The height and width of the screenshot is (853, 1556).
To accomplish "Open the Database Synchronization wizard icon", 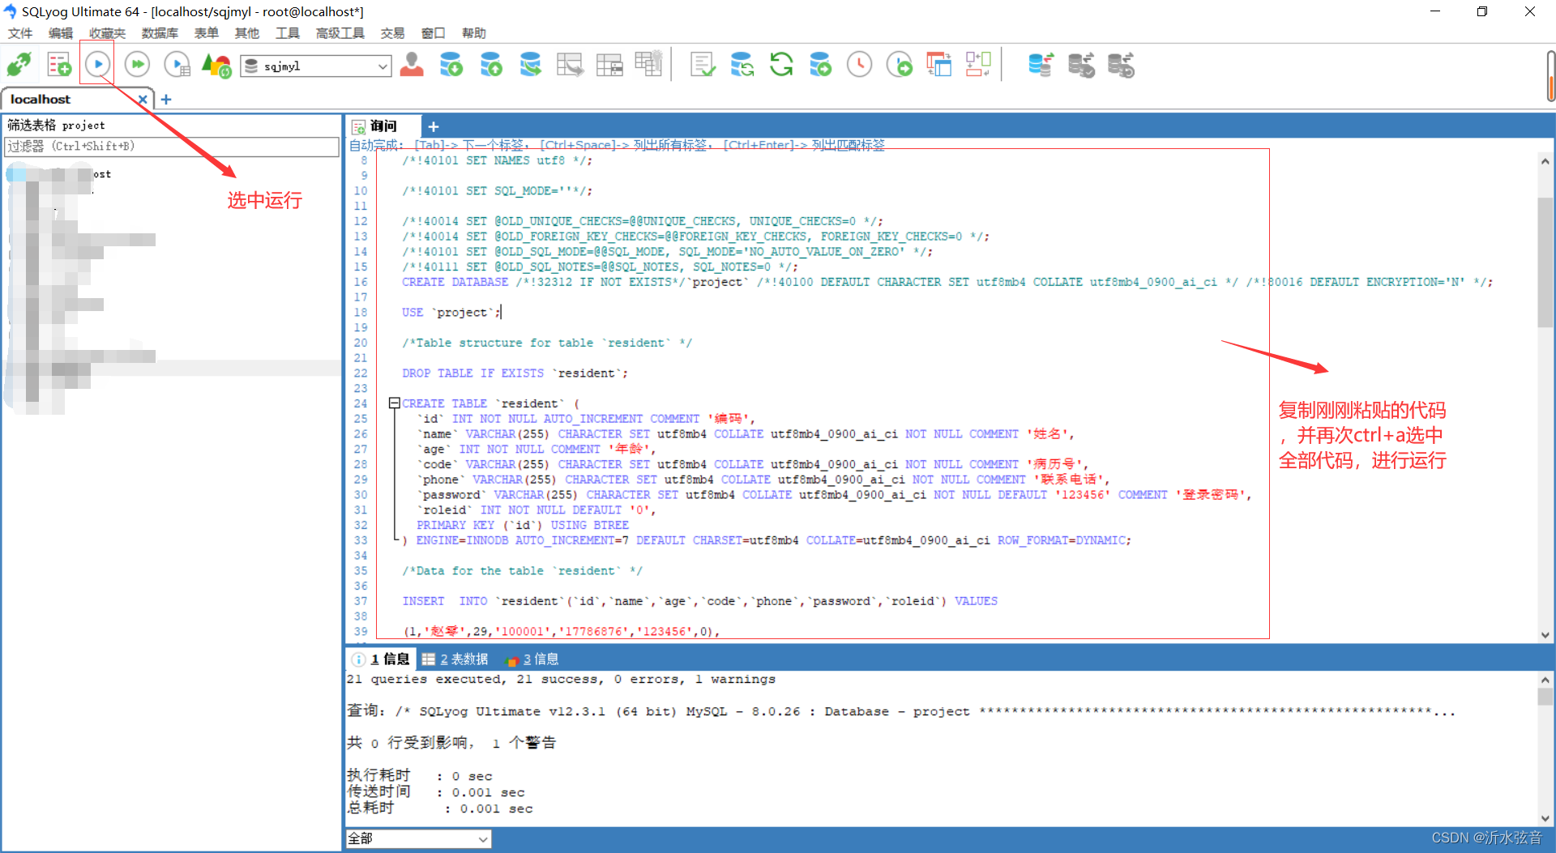I will pyautogui.click(x=742, y=64).
